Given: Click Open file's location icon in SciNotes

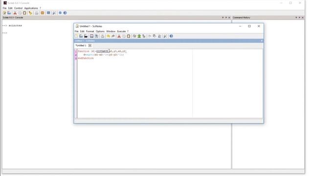Looking at the screenshot, I should click(x=86, y=36).
